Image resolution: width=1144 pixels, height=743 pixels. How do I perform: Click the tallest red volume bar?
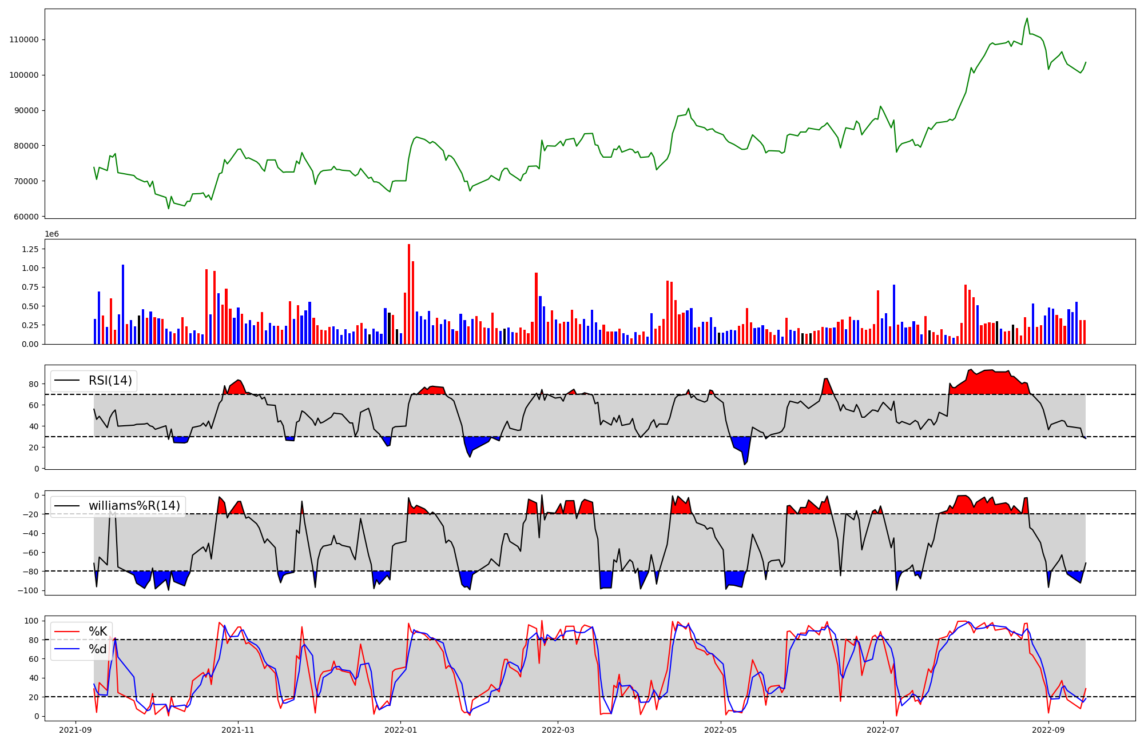tap(409, 294)
